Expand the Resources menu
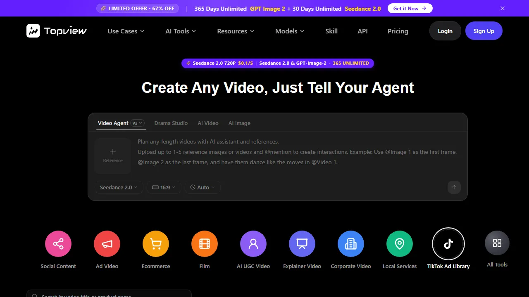 pos(236,31)
